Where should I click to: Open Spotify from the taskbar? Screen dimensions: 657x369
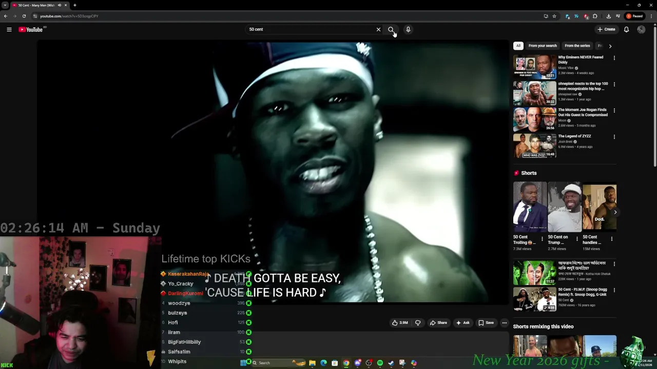(380, 363)
